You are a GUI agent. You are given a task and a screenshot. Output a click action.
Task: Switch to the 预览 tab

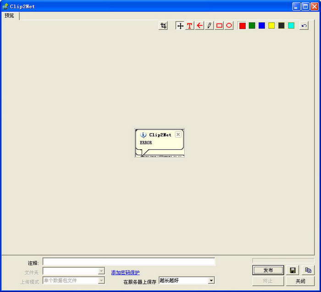10,16
